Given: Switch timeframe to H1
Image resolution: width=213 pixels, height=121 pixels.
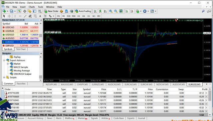Looking at the screenshot, I should pos(79,16).
